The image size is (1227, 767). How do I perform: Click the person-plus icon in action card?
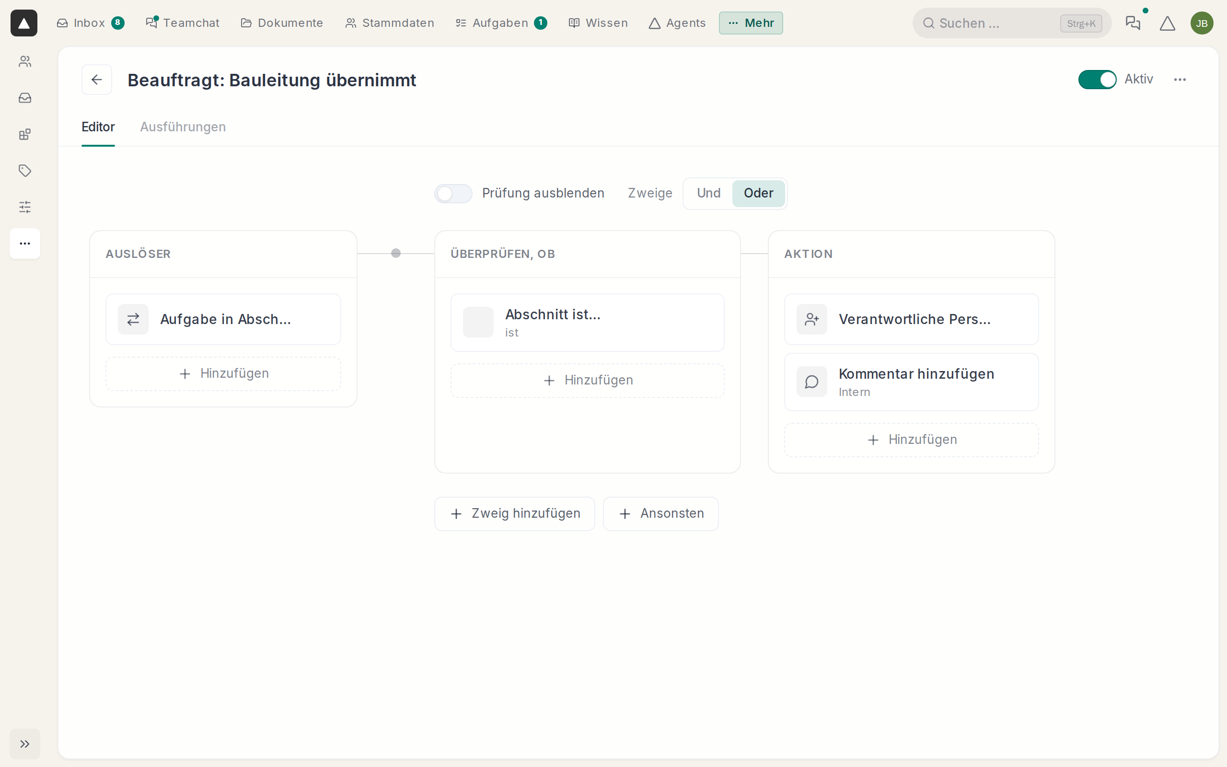pyautogui.click(x=812, y=319)
